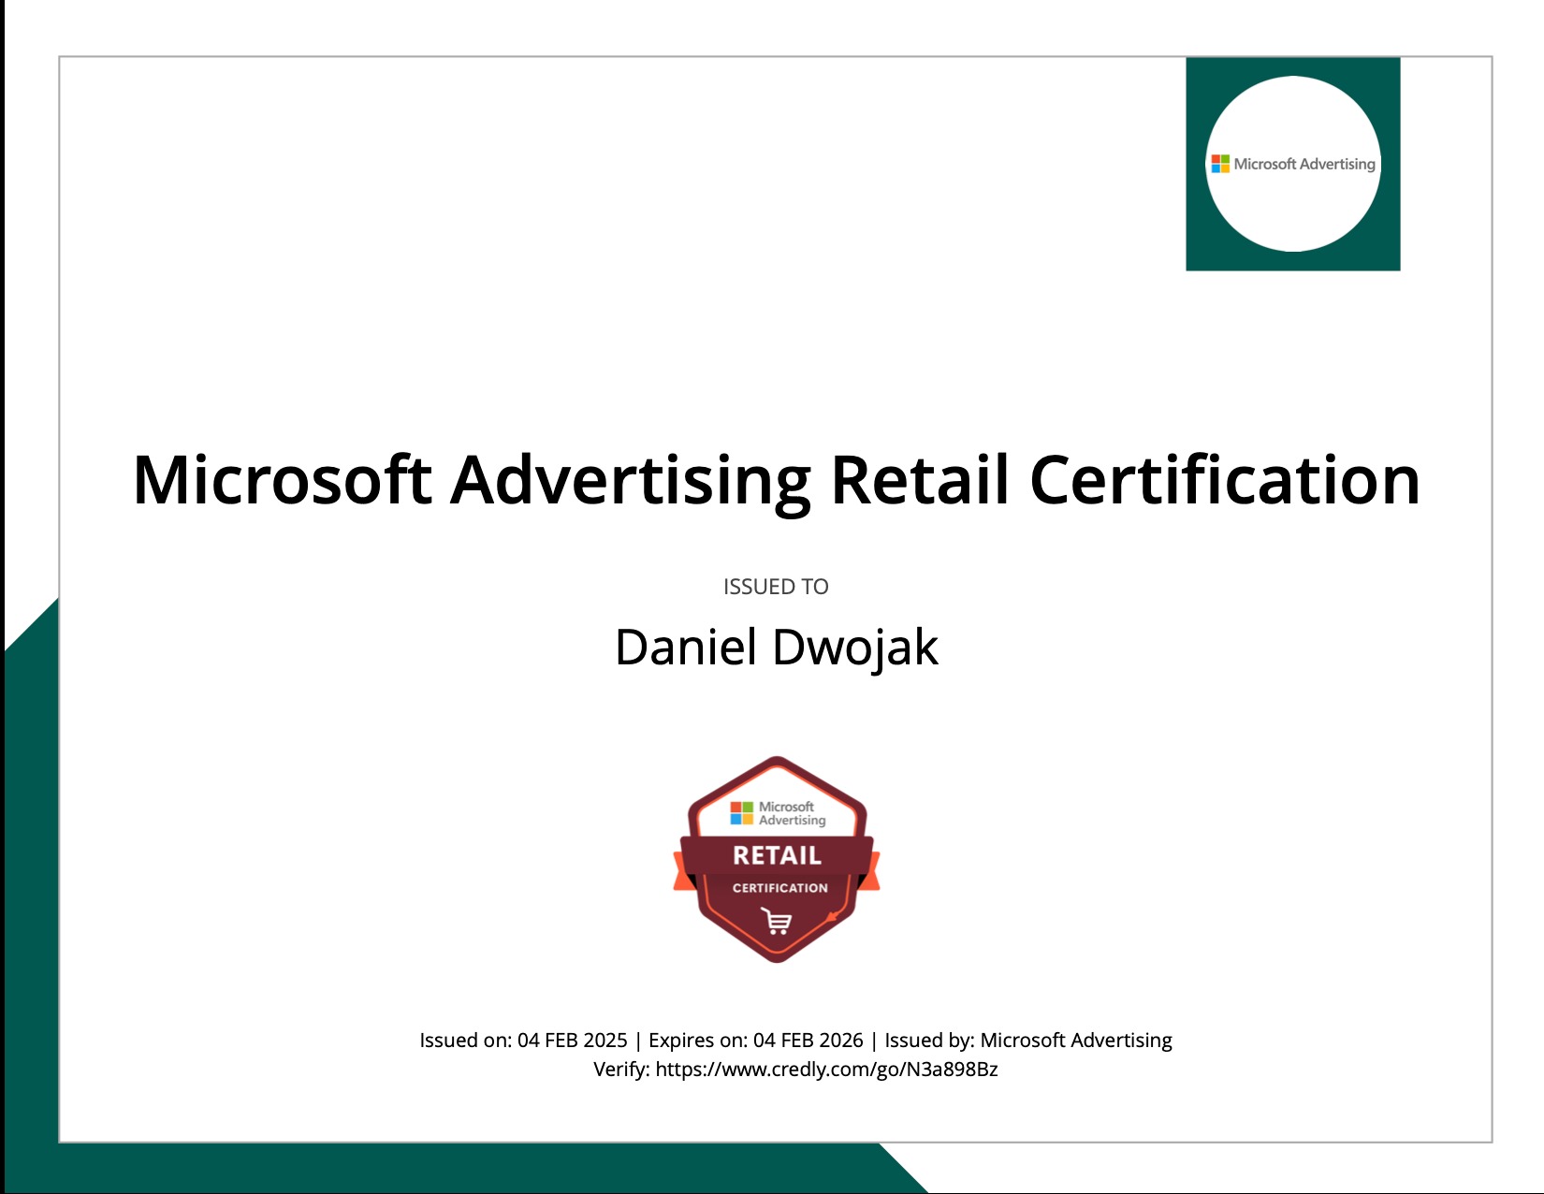Click the recipient name Daniel Dwojak
1544x1194 pixels.
(775, 644)
